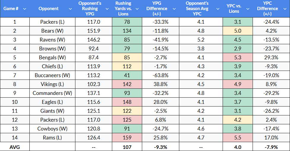Expand the YPC Difference filter arrow
290x151 pixels.
(x=284, y=9)
